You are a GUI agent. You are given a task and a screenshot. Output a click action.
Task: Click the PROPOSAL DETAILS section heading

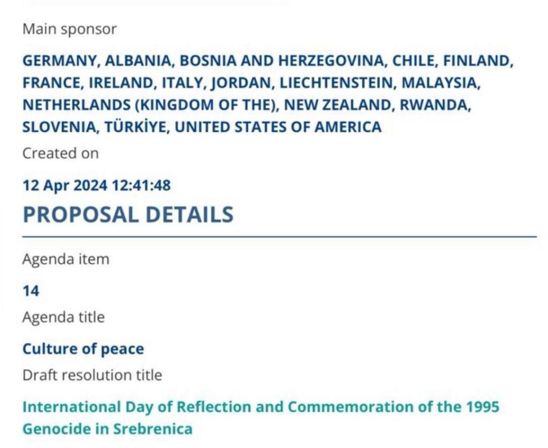tap(128, 214)
